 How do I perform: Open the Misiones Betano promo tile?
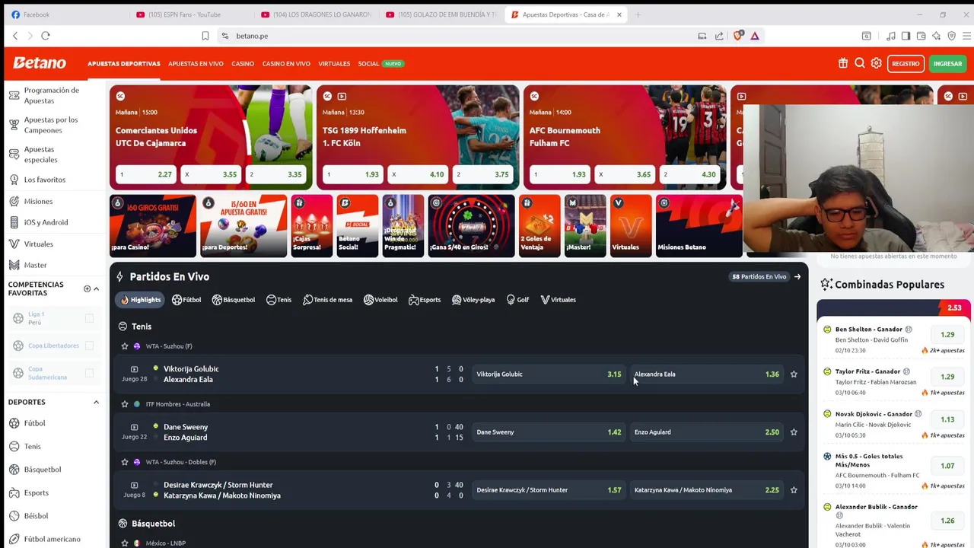(699, 226)
